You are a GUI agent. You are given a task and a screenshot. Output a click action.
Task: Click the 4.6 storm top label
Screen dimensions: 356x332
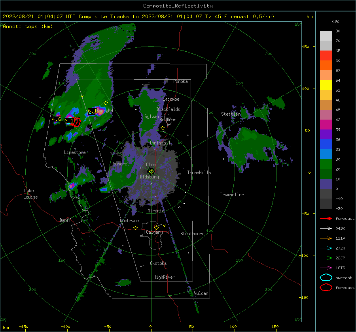coord(57,119)
